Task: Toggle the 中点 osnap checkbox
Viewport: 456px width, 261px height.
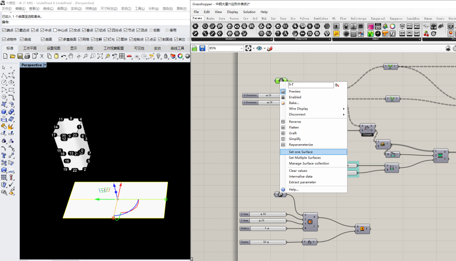Action: pos(43,30)
